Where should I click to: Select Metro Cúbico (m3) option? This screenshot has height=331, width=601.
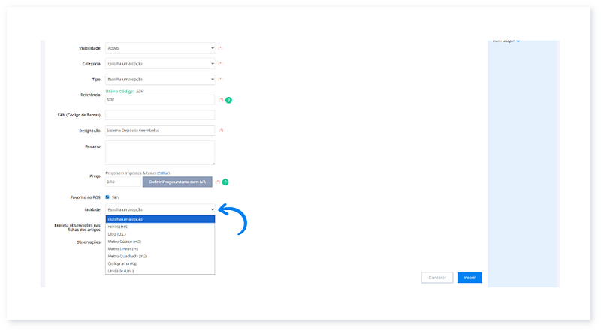click(126, 242)
